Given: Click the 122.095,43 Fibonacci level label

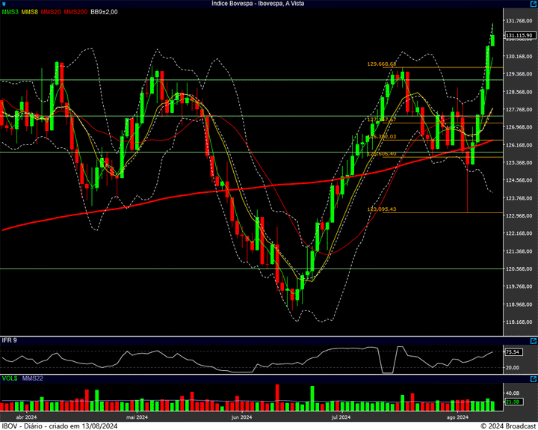Looking at the screenshot, I should point(381,209).
